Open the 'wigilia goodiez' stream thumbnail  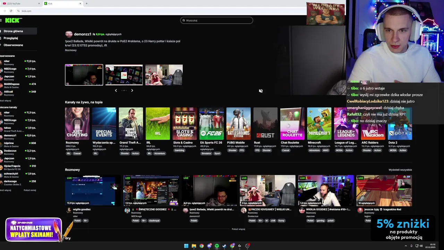[x=93, y=191]
